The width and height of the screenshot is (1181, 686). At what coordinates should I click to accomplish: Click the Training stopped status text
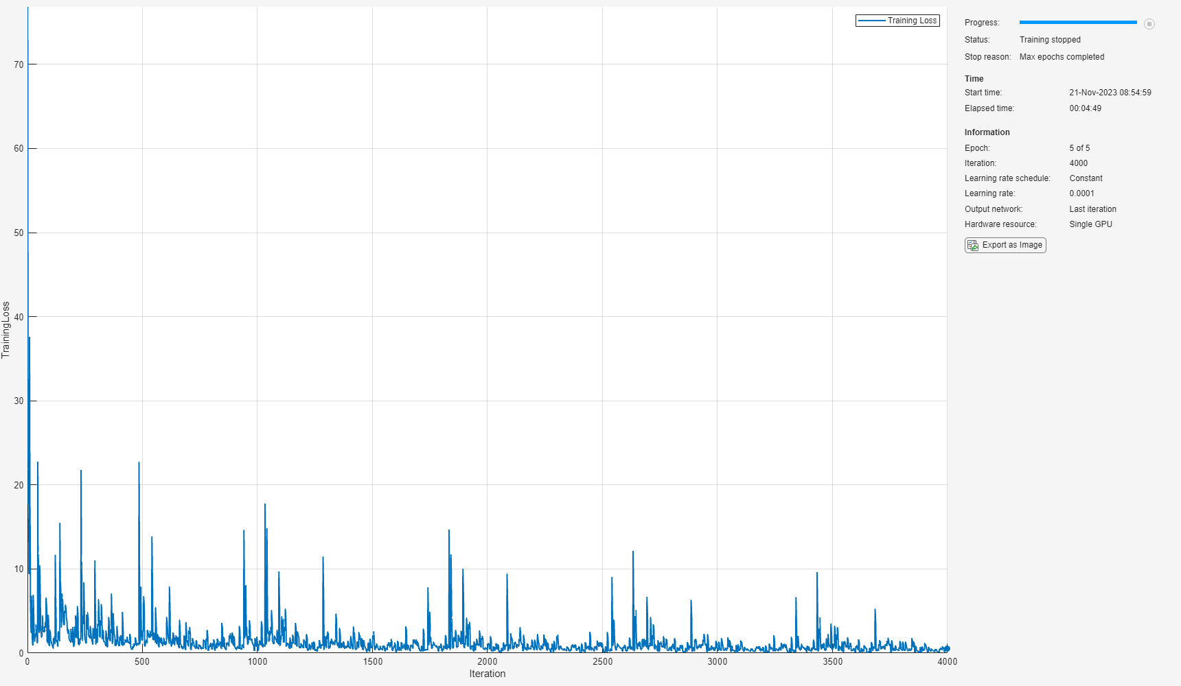click(x=1050, y=40)
